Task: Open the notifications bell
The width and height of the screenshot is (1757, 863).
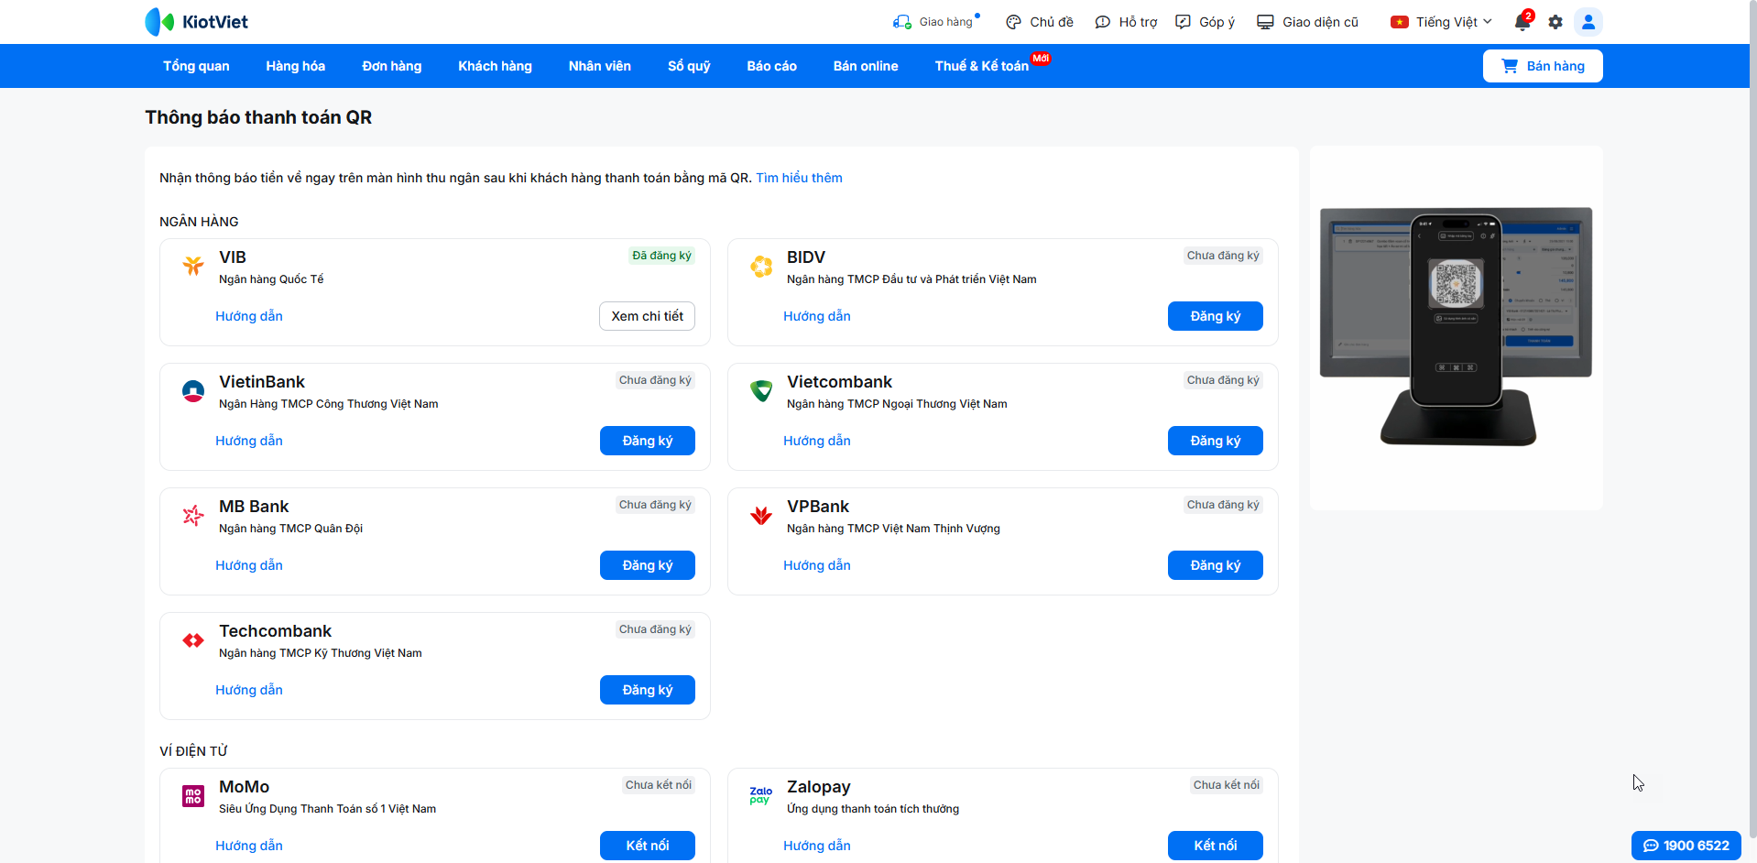Action: [1522, 22]
